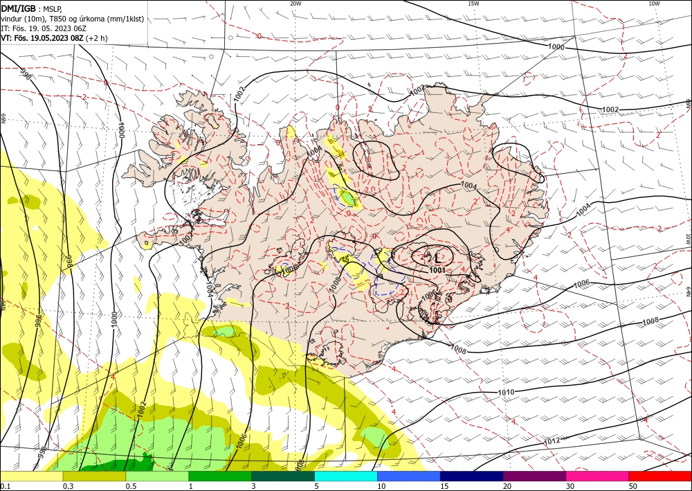692x491 pixels.
Task: Click the light green 0.5–1 legend swatch
Action: pos(157,476)
